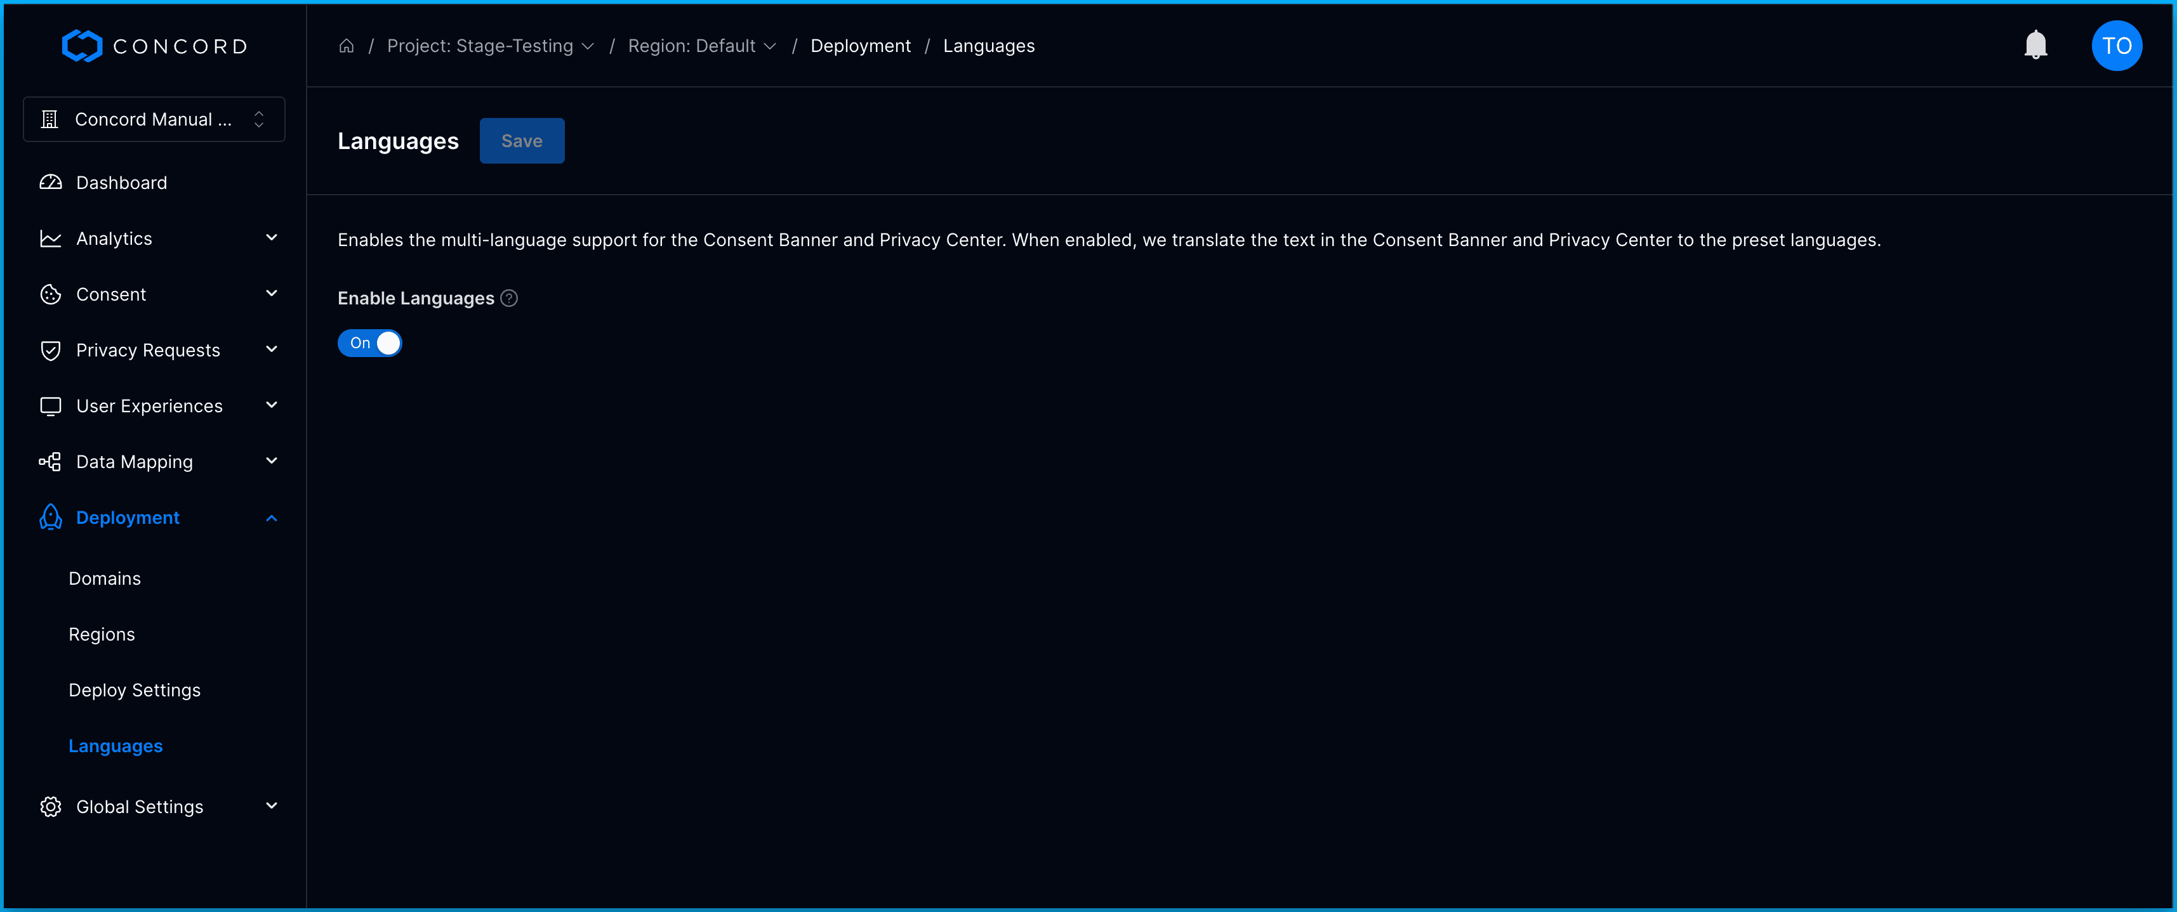Click the Data Mapping icon
Screen dimensions: 2177x912
pos(51,461)
